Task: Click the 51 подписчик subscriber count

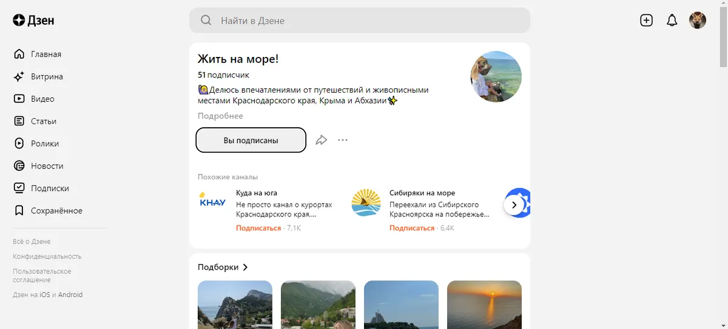Action: pyautogui.click(x=223, y=75)
